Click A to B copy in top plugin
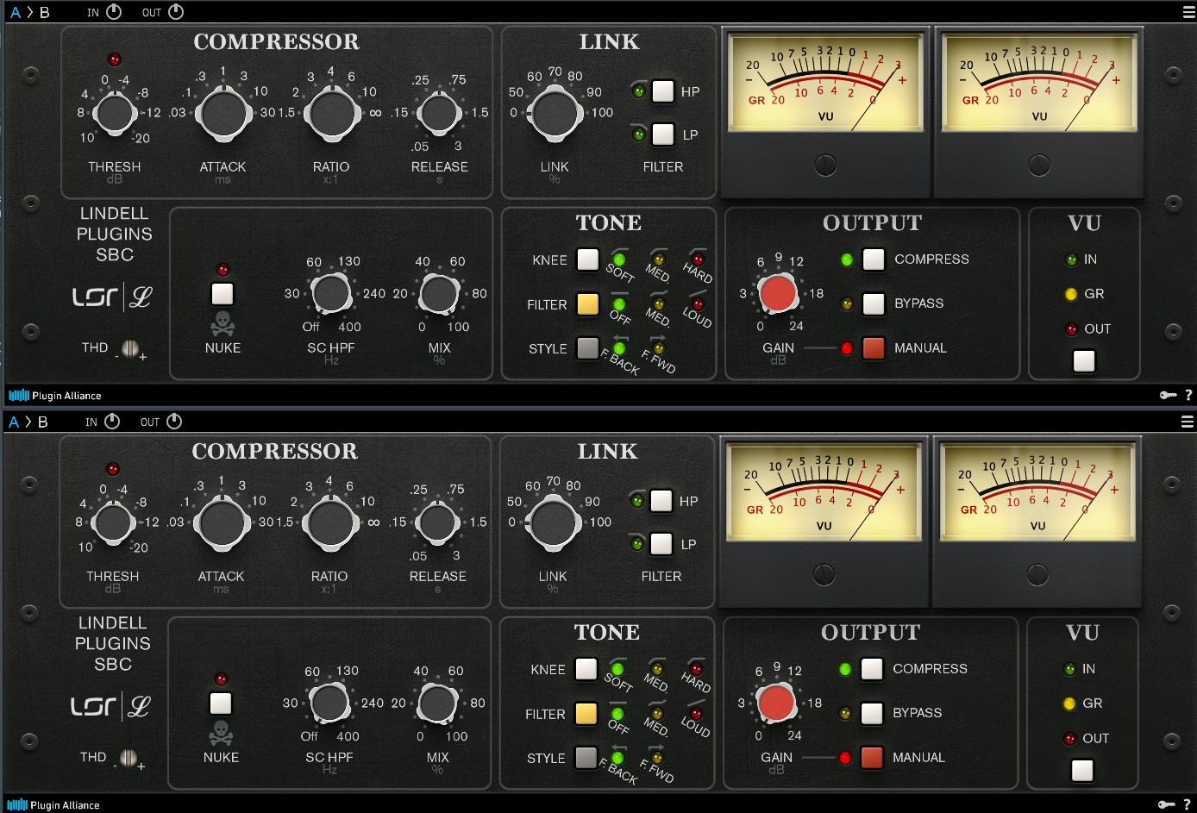The width and height of the screenshot is (1197, 813). pos(29,12)
